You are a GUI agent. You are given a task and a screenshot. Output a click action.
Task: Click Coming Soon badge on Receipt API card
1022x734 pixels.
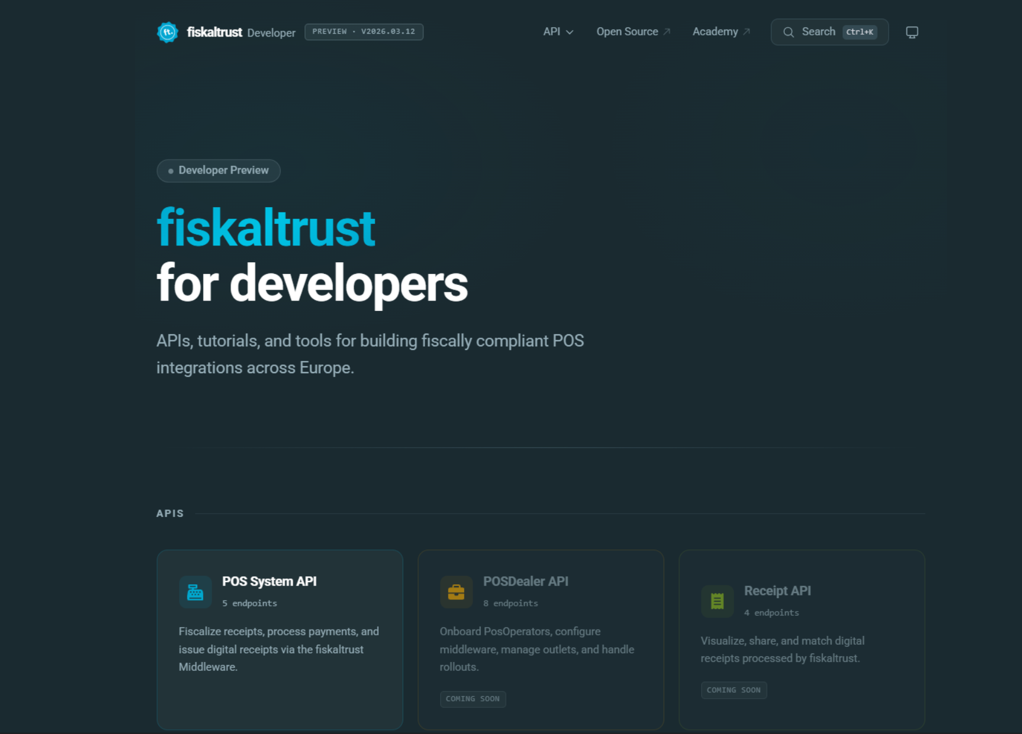[734, 690]
